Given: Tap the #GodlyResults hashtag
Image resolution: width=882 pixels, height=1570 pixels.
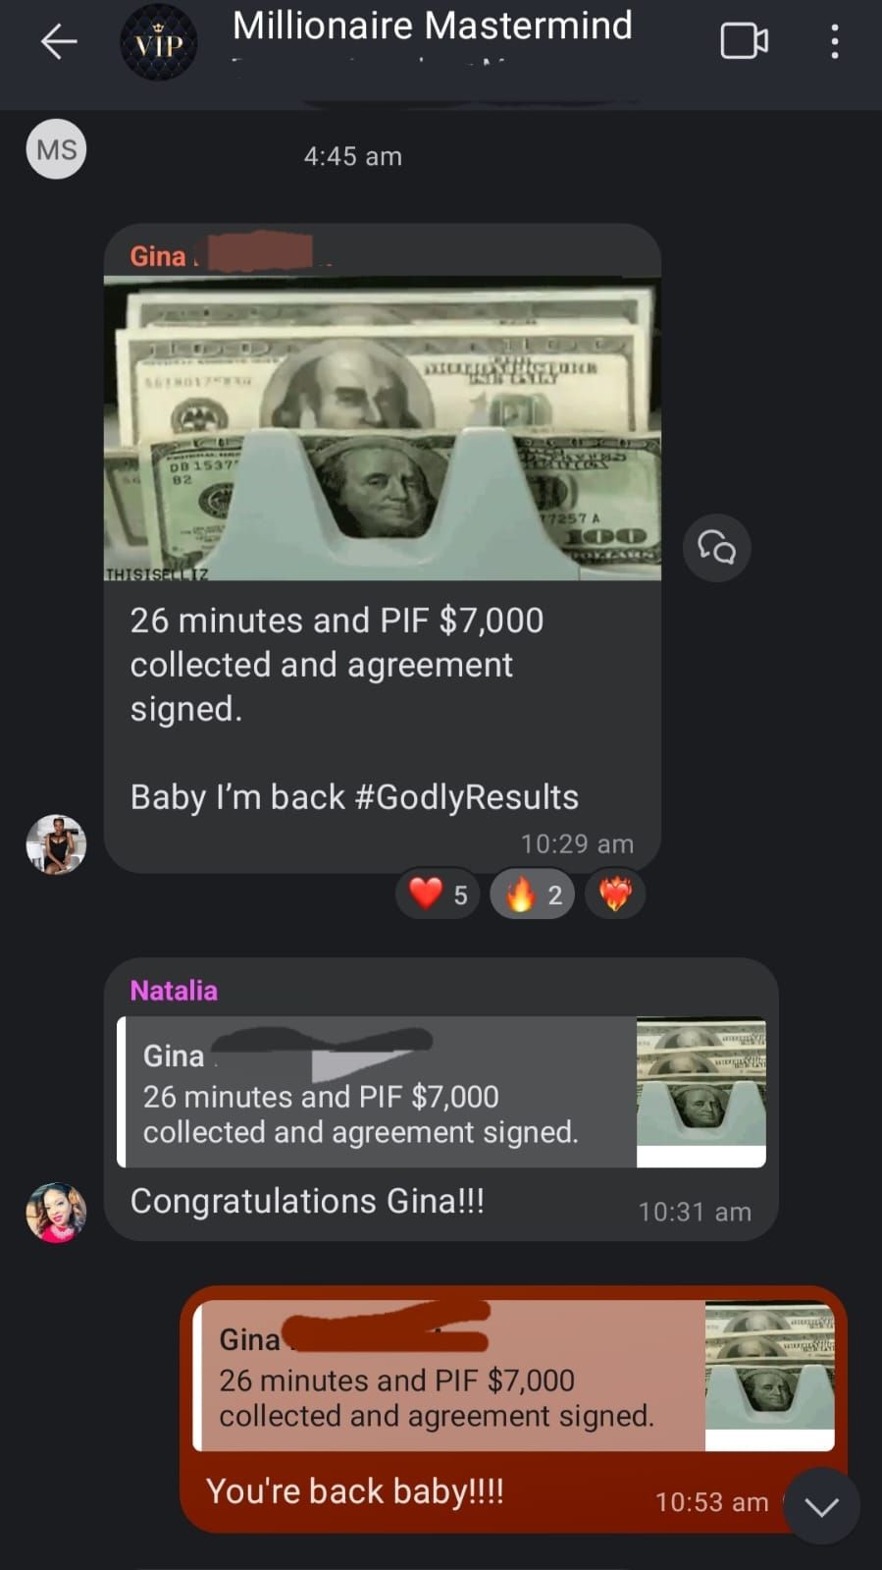Looking at the screenshot, I should click(466, 796).
